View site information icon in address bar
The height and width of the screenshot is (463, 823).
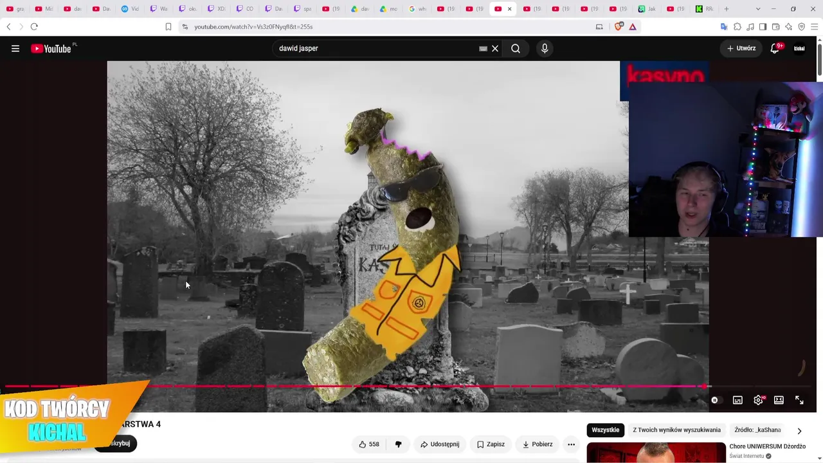point(185,26)
